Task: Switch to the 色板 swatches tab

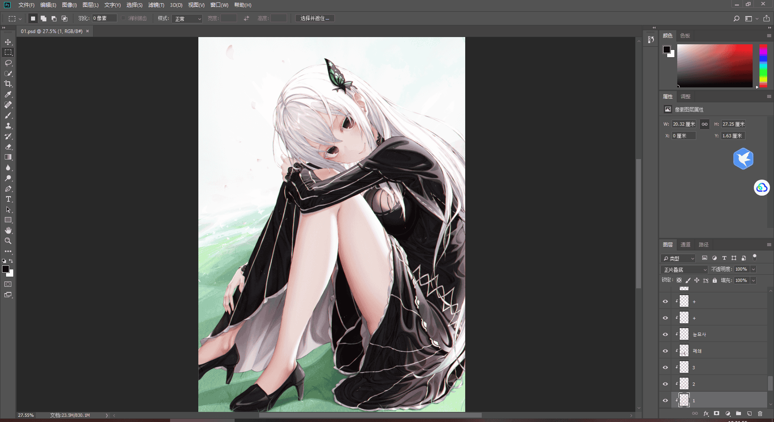Action: [685, 36]
